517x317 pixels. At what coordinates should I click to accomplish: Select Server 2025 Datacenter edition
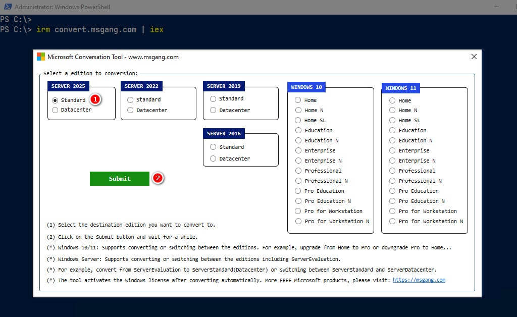click(x=55, y=110)
